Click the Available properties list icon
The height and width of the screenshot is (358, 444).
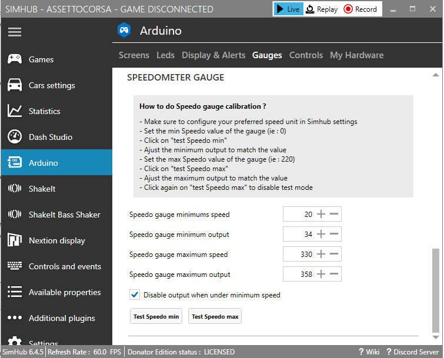[x=15, y=292]
